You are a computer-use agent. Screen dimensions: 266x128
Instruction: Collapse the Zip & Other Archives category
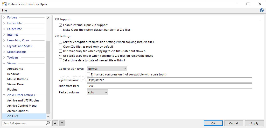tap(4, 95)
